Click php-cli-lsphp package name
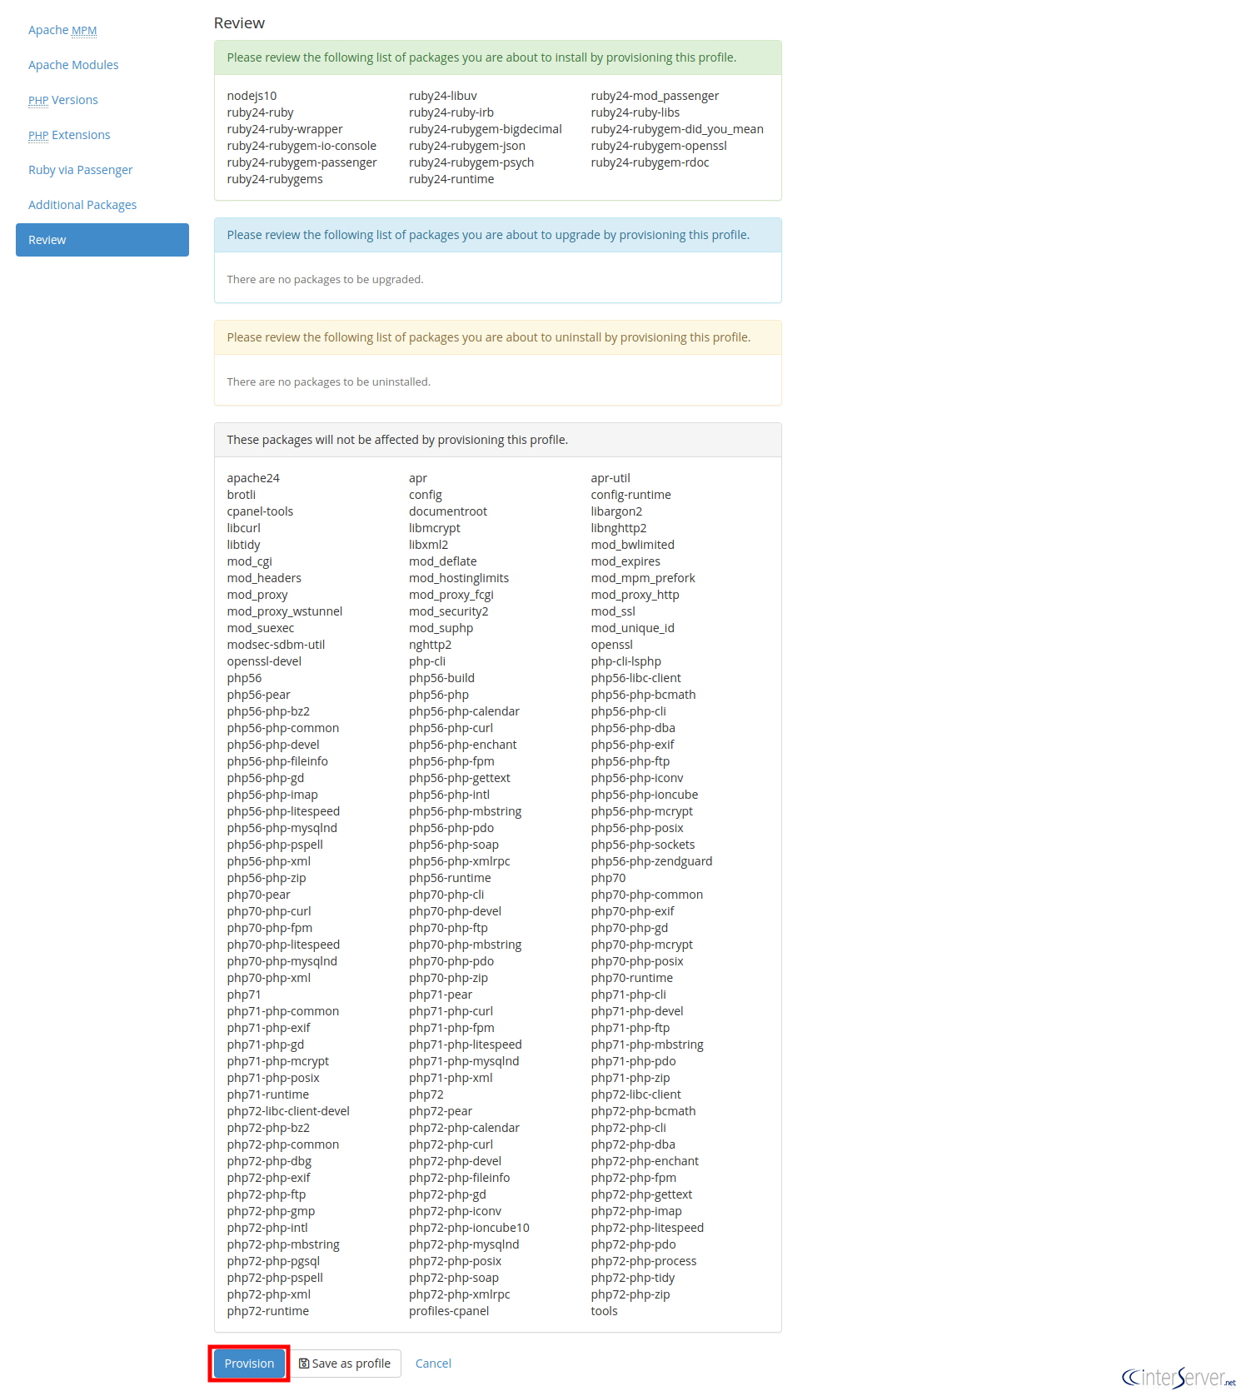Viewport: 1236px width, 1391px height. (x=625, y=661)
